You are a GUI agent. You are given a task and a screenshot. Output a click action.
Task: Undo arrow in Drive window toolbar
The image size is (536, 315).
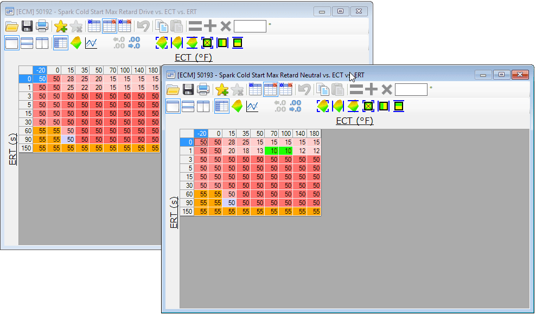pyautogui.click(x=143, y=26)
